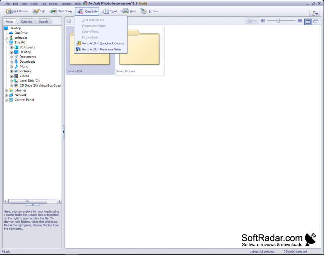Switch to the Calendar tab

pos(27,22)
